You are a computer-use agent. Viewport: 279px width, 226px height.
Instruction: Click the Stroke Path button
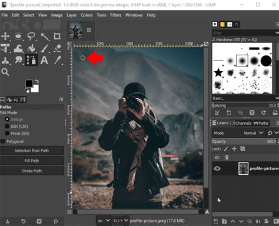pyautogui.click(x=32, y=171)
